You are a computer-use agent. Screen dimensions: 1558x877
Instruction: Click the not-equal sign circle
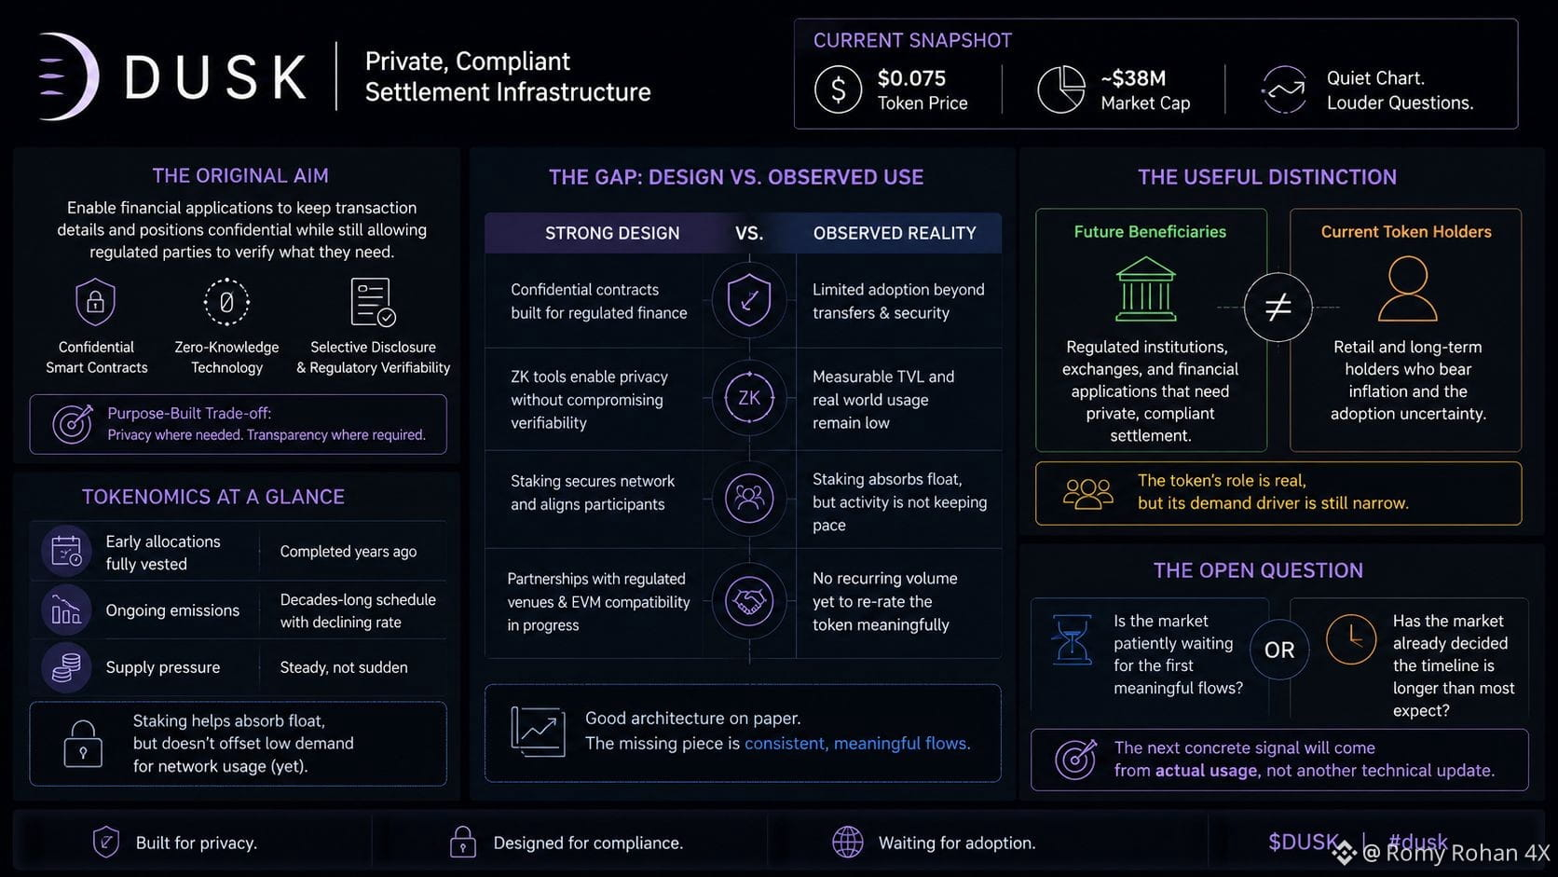point(1278,307)
